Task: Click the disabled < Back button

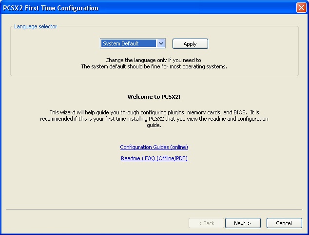Action: point(206,223)
